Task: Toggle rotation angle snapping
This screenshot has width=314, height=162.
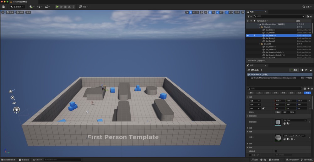Action: (x=218, y=12)
